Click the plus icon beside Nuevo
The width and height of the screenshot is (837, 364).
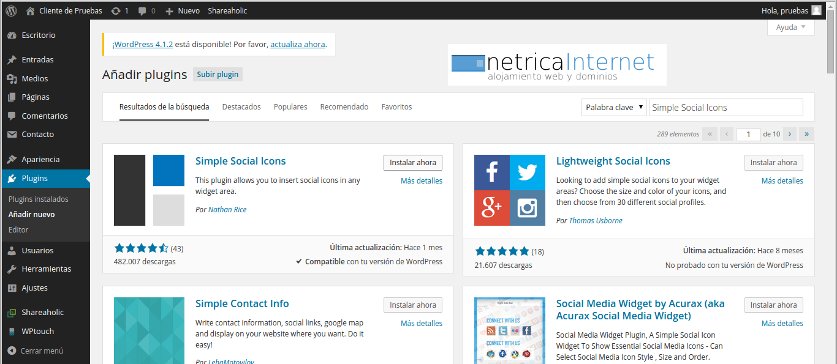click(x=170, y=11)
